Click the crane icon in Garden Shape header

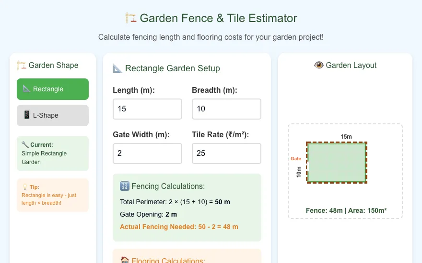(x=22, y=65)
